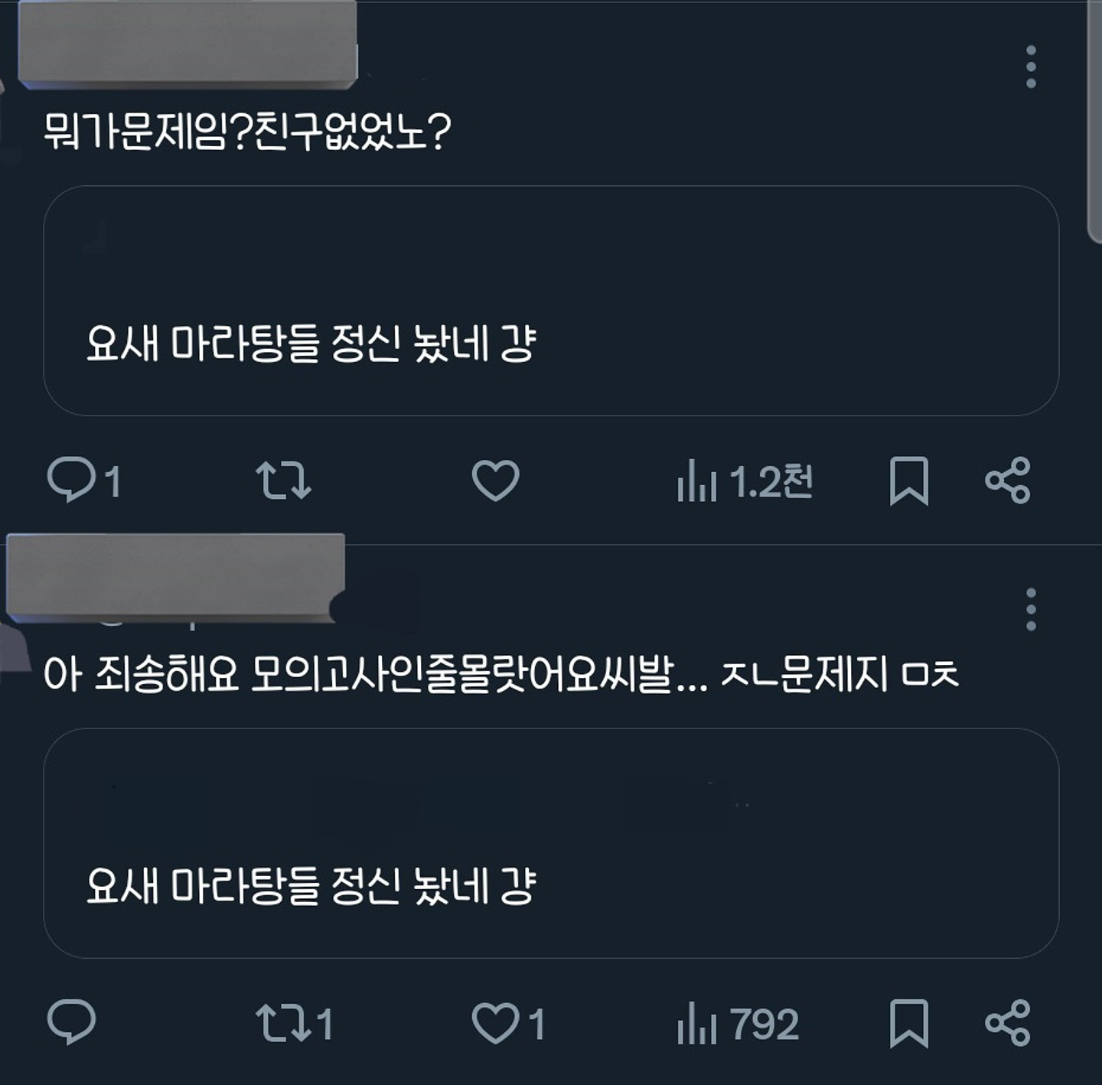Open quoted tweet in first post

point(551,301)
